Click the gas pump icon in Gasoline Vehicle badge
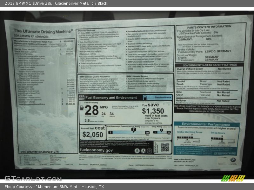This screenshot has width=254, height=190. (x=145, y=98)
